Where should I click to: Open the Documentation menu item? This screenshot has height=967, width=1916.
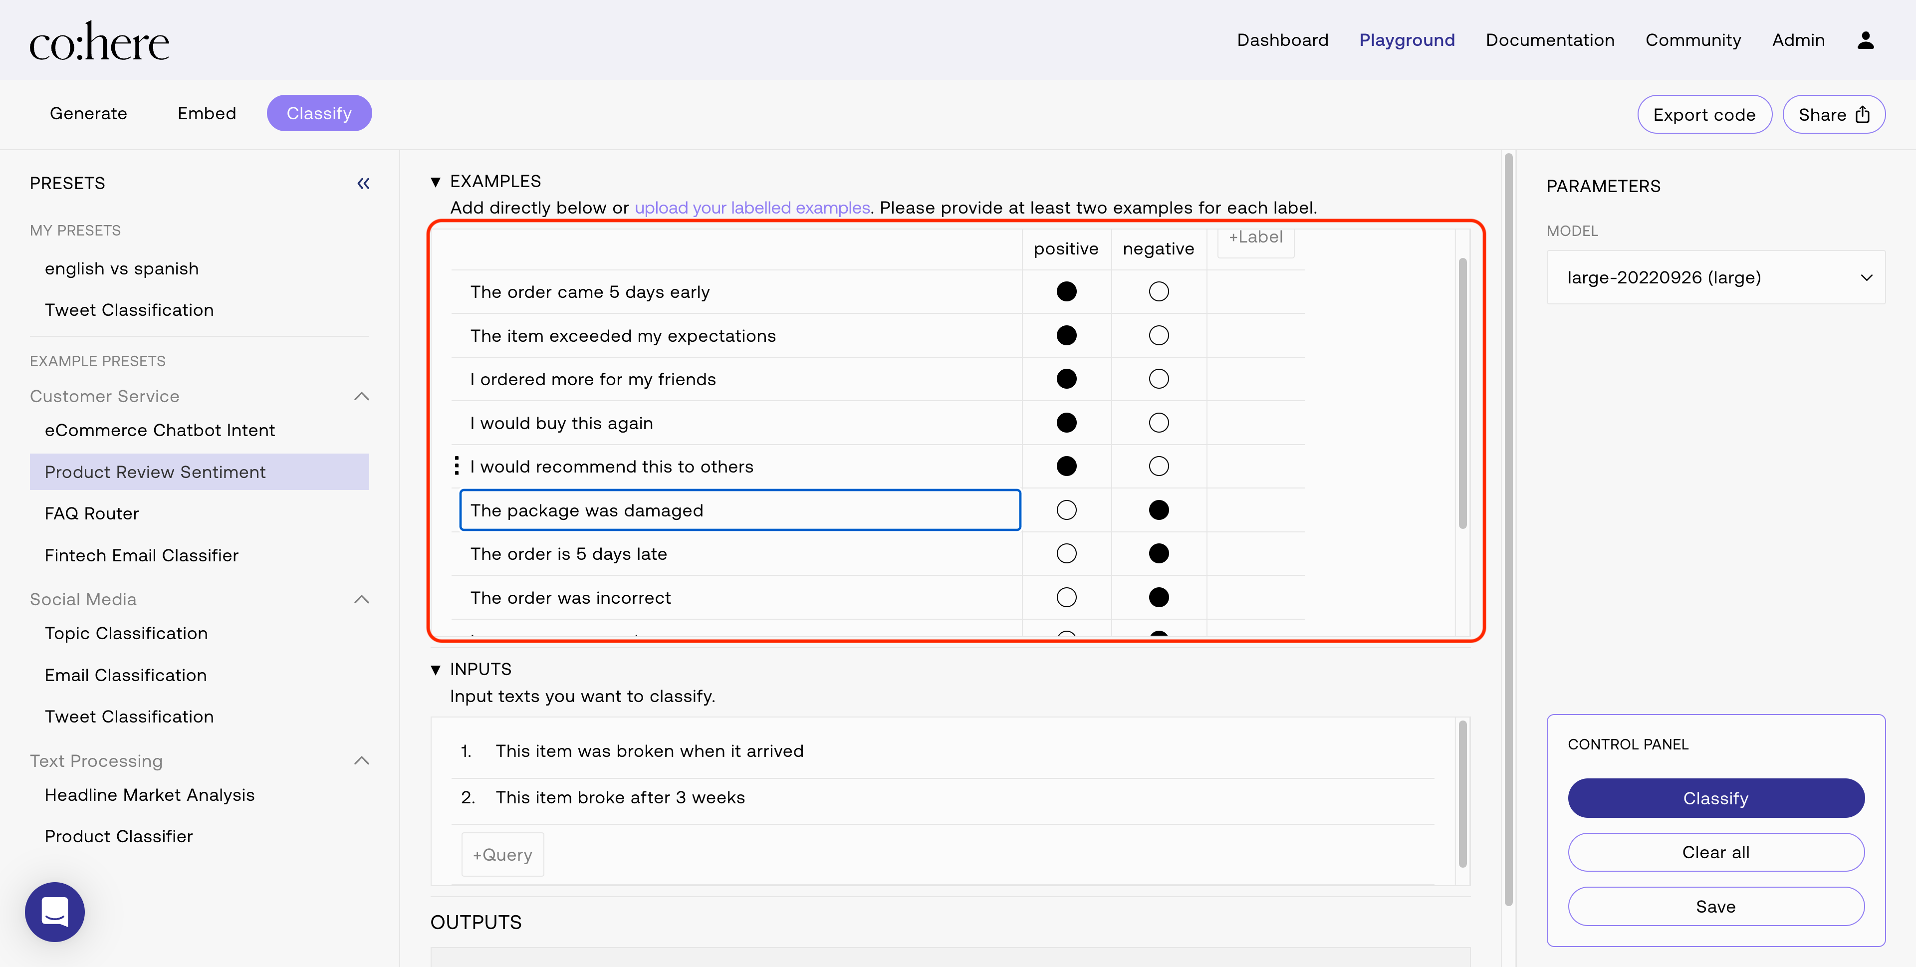[x=1549, y=40]
